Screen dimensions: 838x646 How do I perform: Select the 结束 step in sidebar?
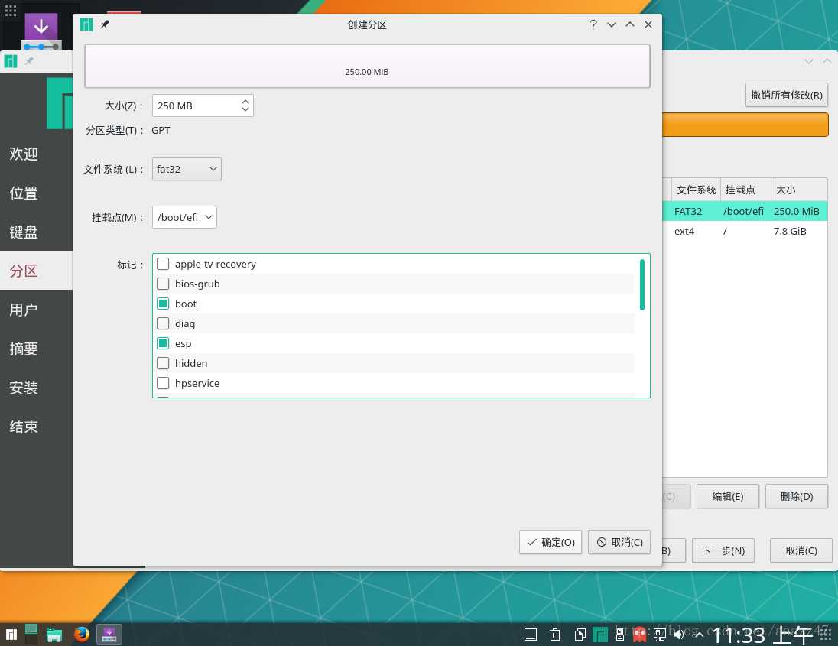pos(24,427)
